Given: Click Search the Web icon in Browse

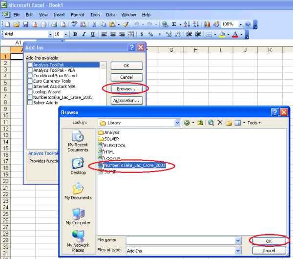Looking at the screenshot, I should 211,123.
